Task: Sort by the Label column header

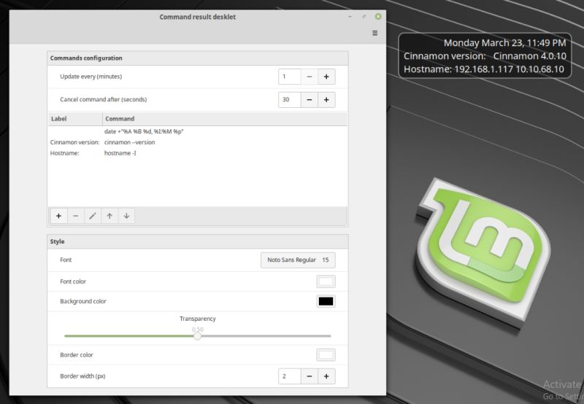Action: click(75, 119)
